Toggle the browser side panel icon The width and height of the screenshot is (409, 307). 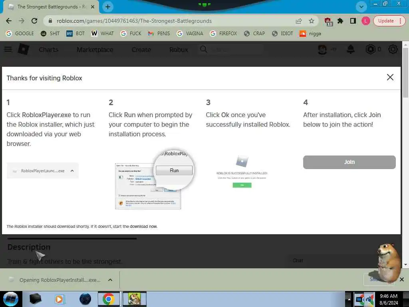(353, 21)
